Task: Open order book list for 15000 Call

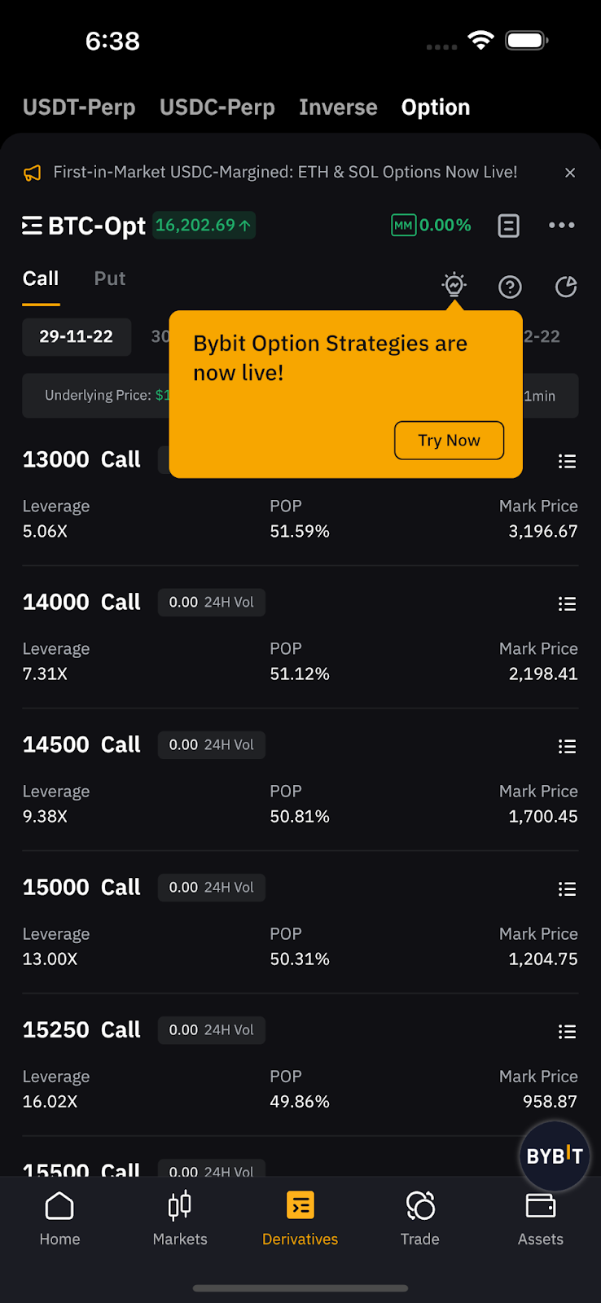Action: click(x=567, y=888)
